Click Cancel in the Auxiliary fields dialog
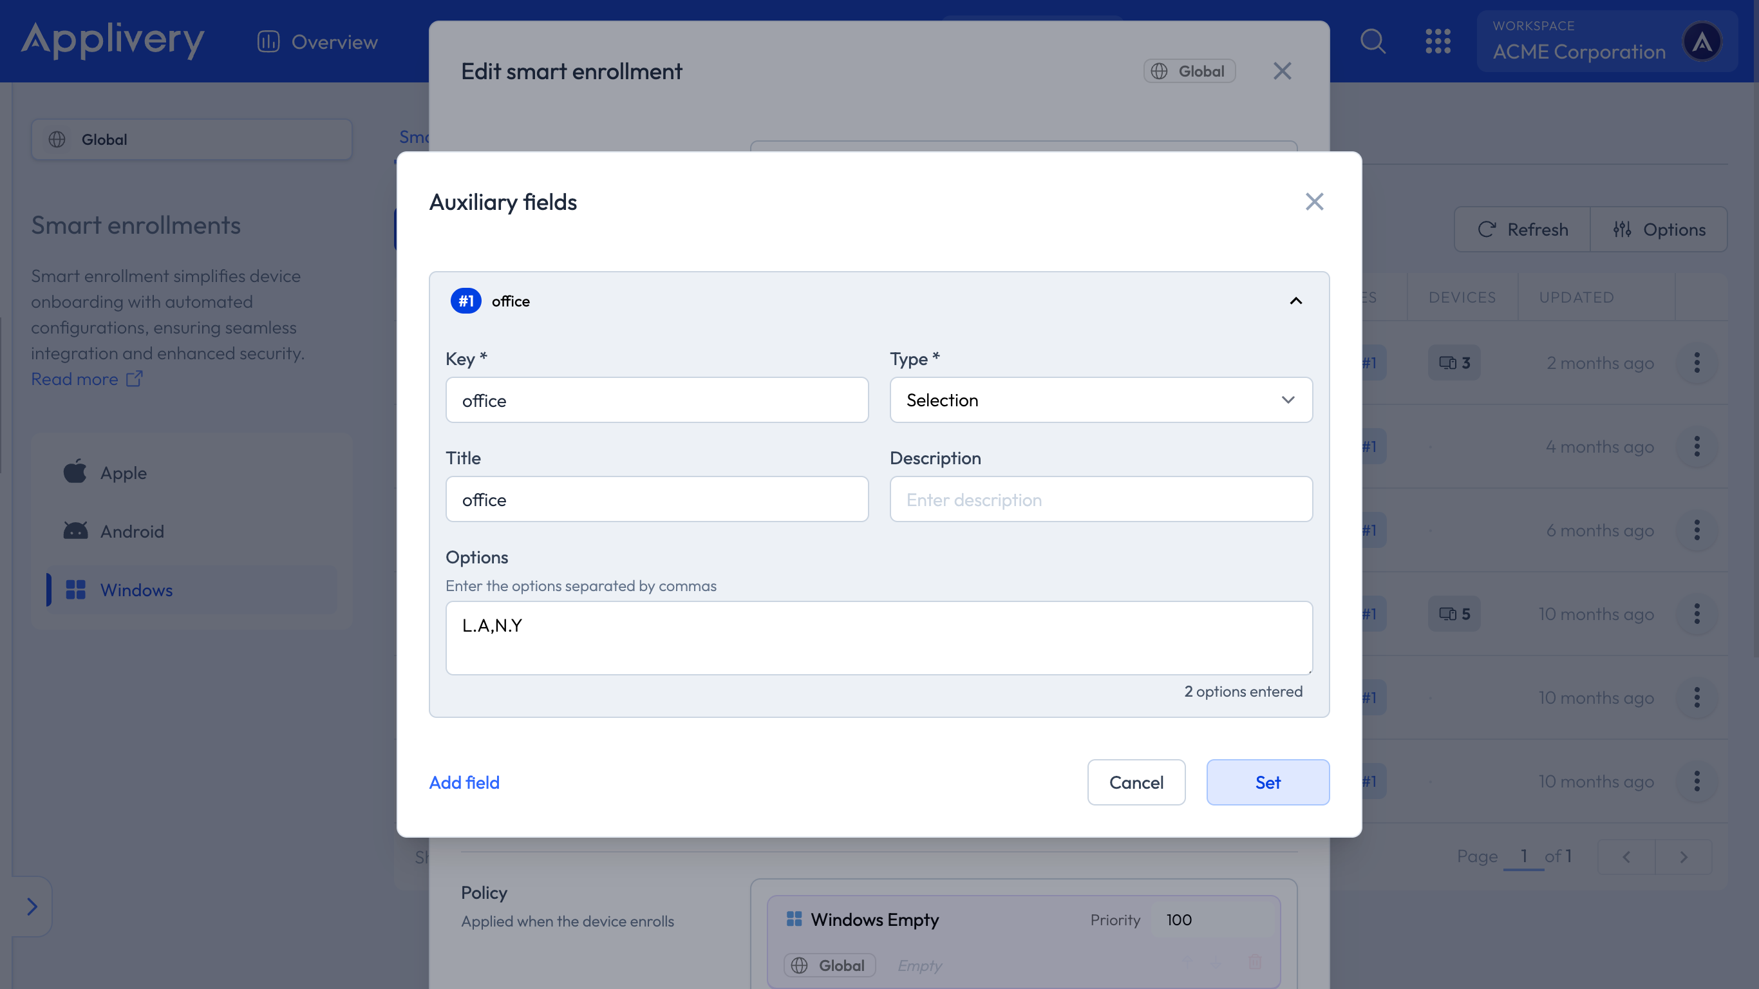1759x989 pixels. pyautogui.click(x=1136, y=782)
